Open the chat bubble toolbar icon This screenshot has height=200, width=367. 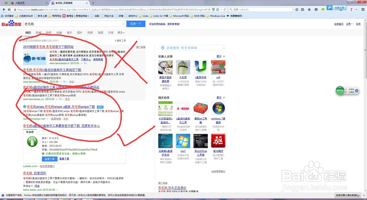pyautogui.click(x=316, y=10)
